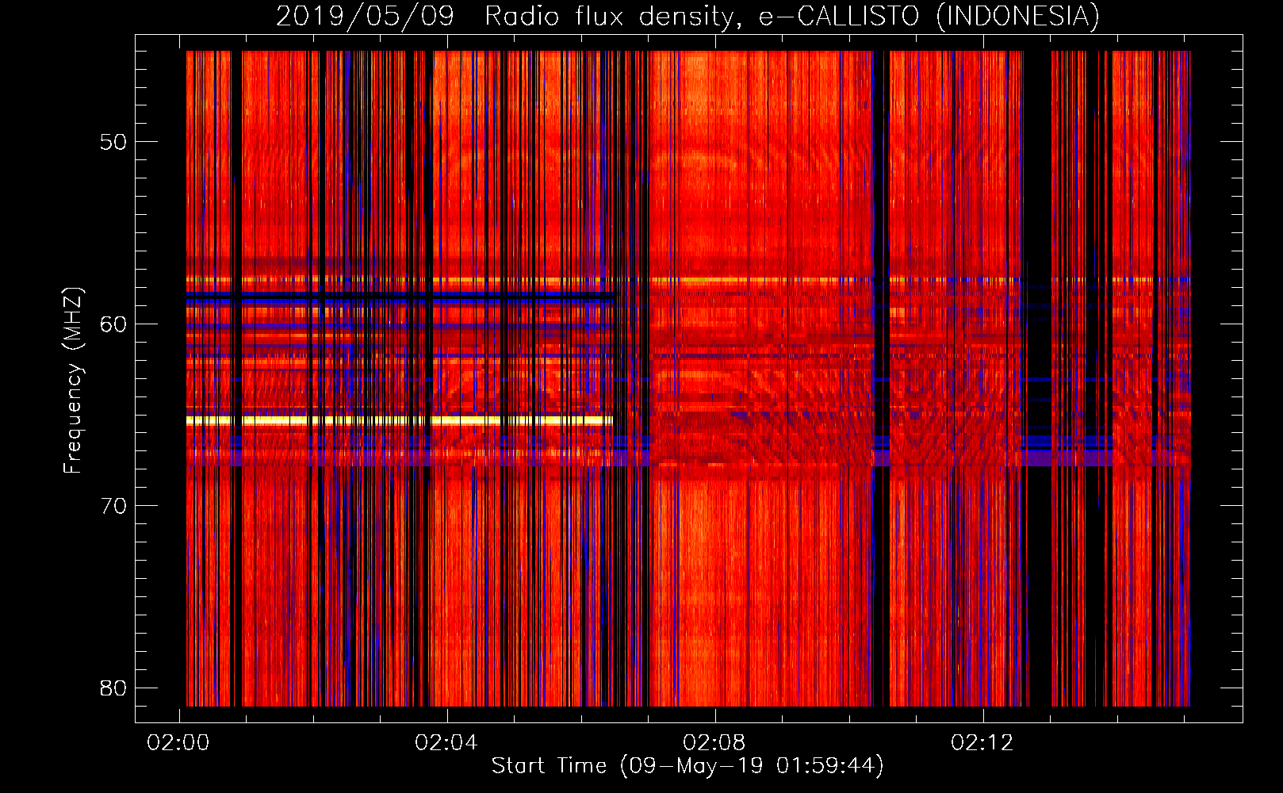
Task: Click the yellow horizontal line near 57.5 MHz
Action: click(x=688, y=280)
